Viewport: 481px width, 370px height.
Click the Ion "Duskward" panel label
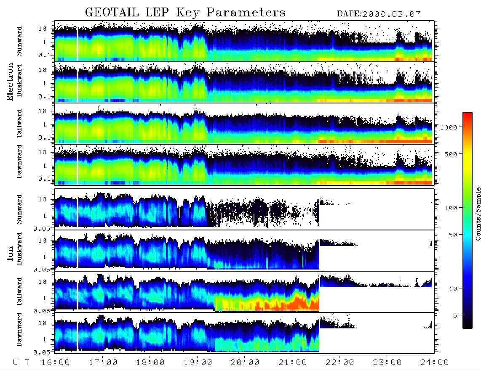coord(19,249)
